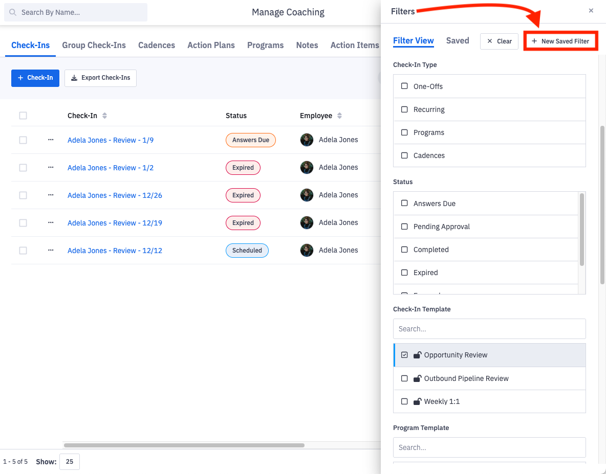Screen dimensions: 606x474
Task: Open Adela Jones - Review - 12/12 link
Action: tap(115, 251)
